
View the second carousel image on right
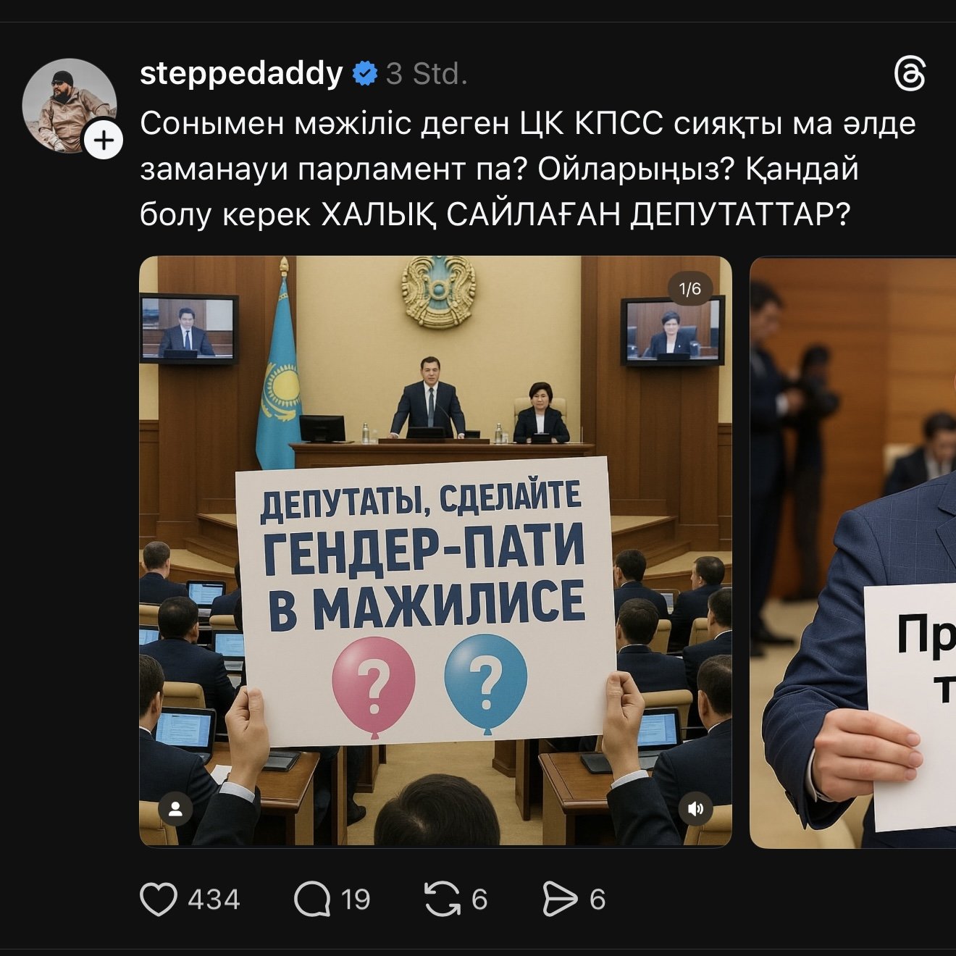853,551
